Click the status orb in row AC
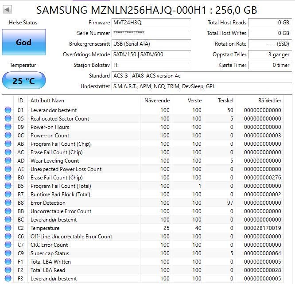The height and width of the screenshot is (284, 295). pyautogui.click(x=8, y=152)
